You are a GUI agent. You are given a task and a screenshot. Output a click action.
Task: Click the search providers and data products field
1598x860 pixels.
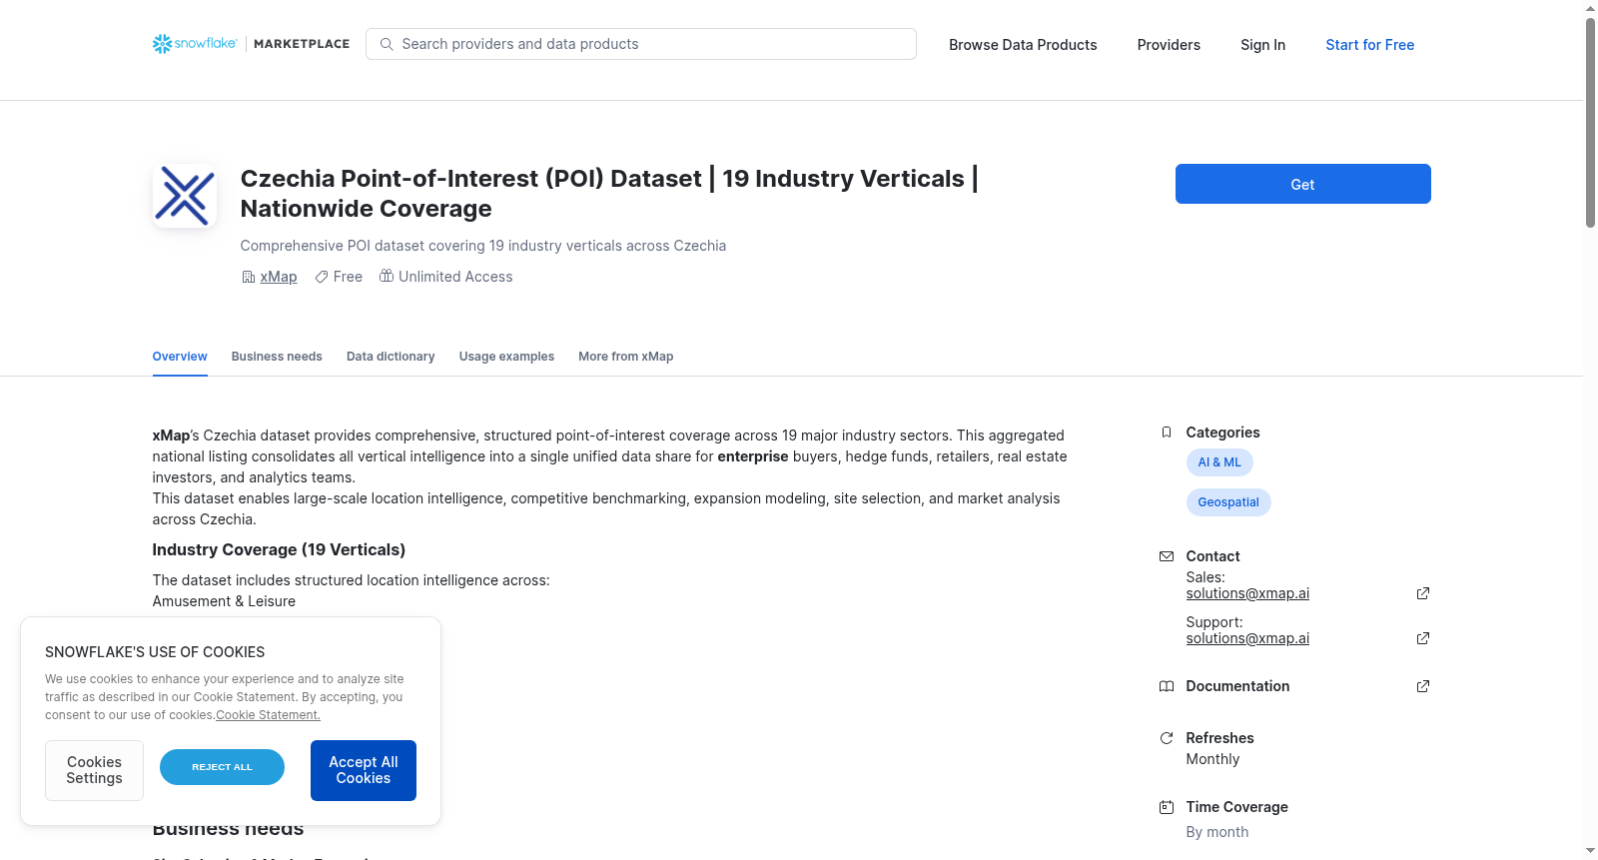(641, 44)
